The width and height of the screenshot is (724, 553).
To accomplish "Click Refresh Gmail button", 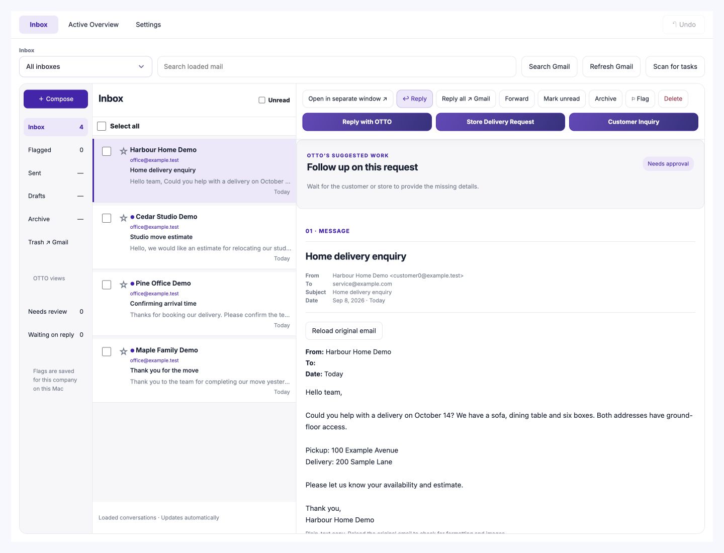I will pos(611,66).
